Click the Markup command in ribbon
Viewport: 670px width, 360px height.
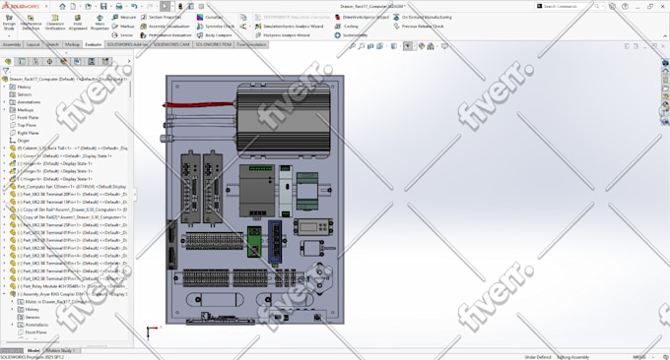(123, 26)
